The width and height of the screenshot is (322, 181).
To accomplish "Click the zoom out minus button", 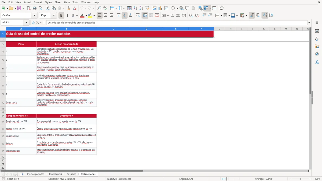I will click(x=290, y=179).
